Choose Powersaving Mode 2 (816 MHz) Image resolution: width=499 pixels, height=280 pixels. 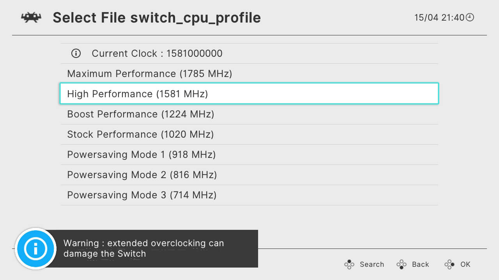249,175
